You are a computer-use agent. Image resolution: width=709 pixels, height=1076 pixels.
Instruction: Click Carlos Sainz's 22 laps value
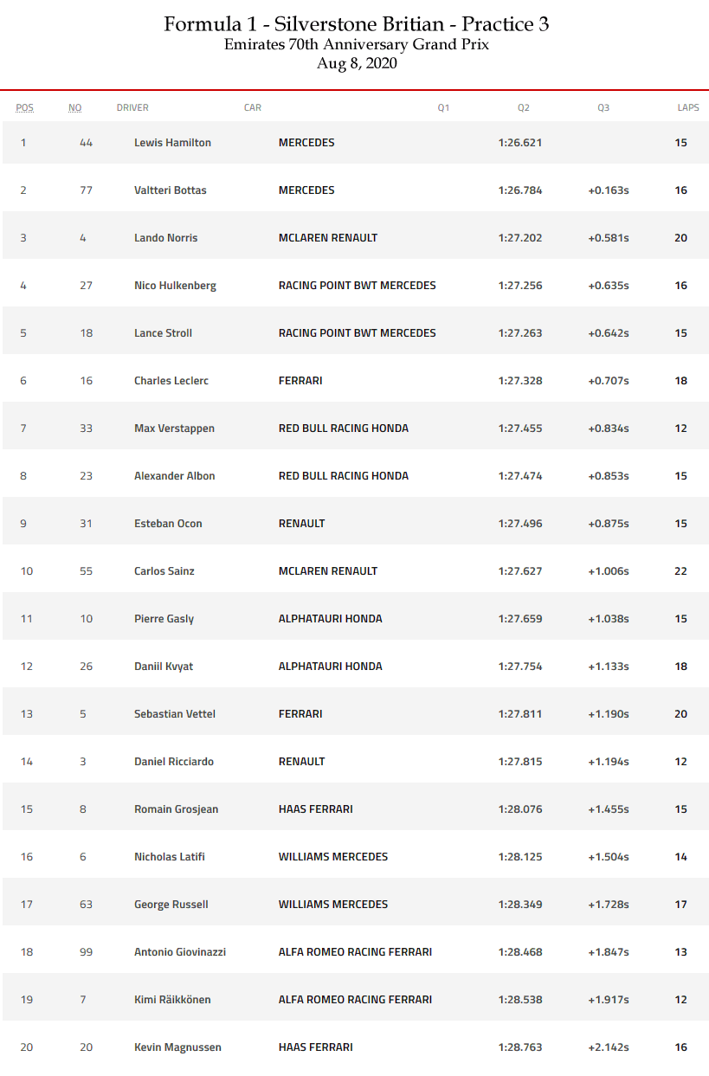[x=681, y=571]
